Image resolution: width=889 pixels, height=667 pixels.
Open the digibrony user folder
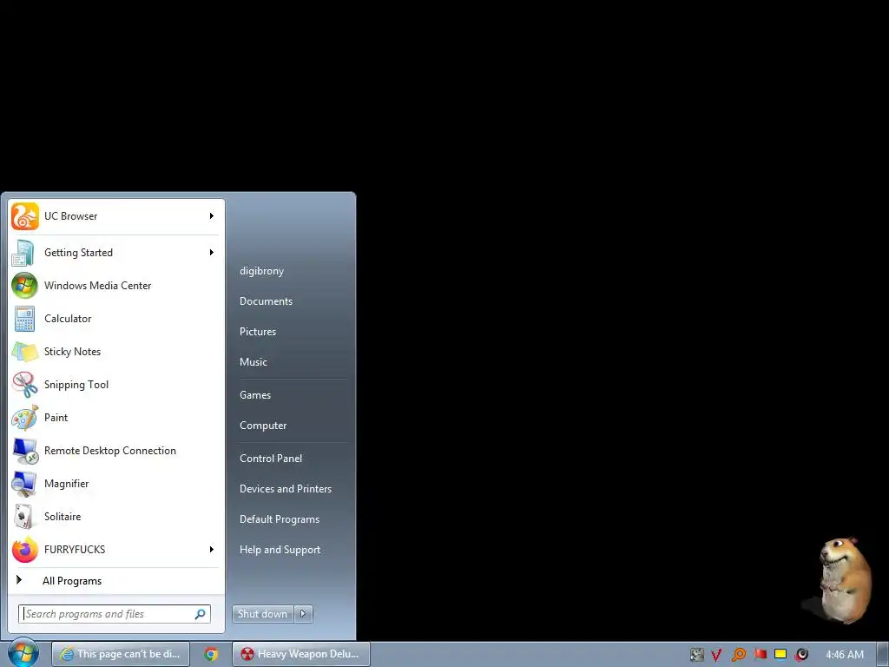pos(261,271)
